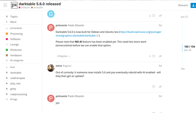
Task: Jump to Jun 21 on timeline
Action: tap(184, 17)
